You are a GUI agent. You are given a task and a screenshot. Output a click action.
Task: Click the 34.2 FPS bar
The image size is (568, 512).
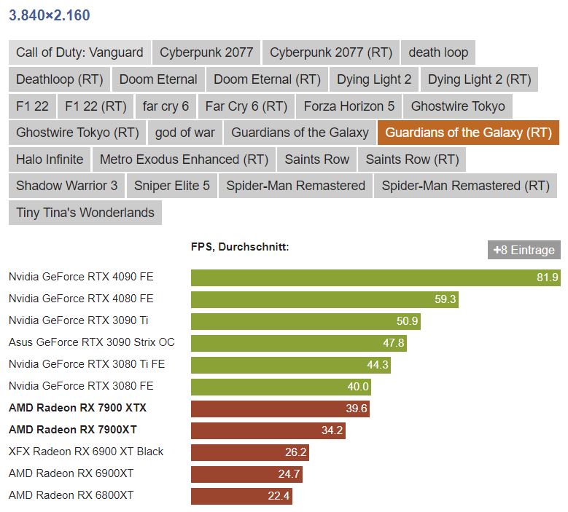(x=268, y=430)
